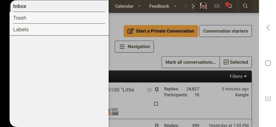Show more nav items with right chevron
Image resolution: width=276 pixels, height=127 pixels.
click(x=193, y=6)
